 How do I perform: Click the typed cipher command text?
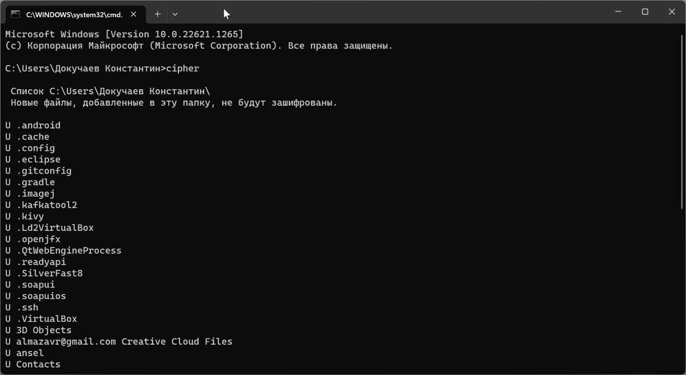point(182,69)
